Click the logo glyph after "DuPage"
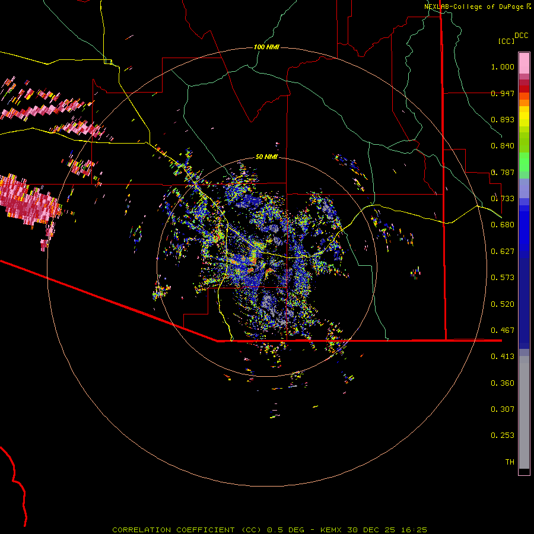The image size is (534, 534). (529, 7)
